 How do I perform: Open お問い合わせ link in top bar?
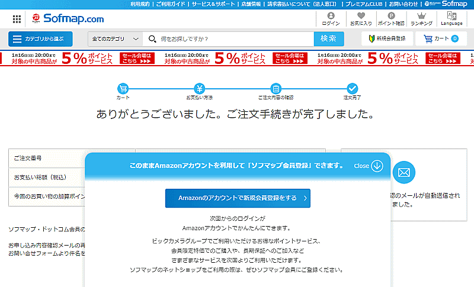(x=403, y=4)
